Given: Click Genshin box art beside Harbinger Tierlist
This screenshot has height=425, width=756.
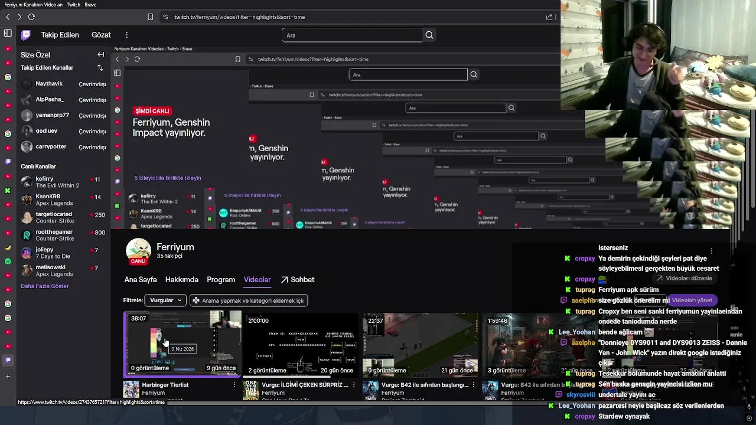Looking at the screenshot, I should 131,390.
